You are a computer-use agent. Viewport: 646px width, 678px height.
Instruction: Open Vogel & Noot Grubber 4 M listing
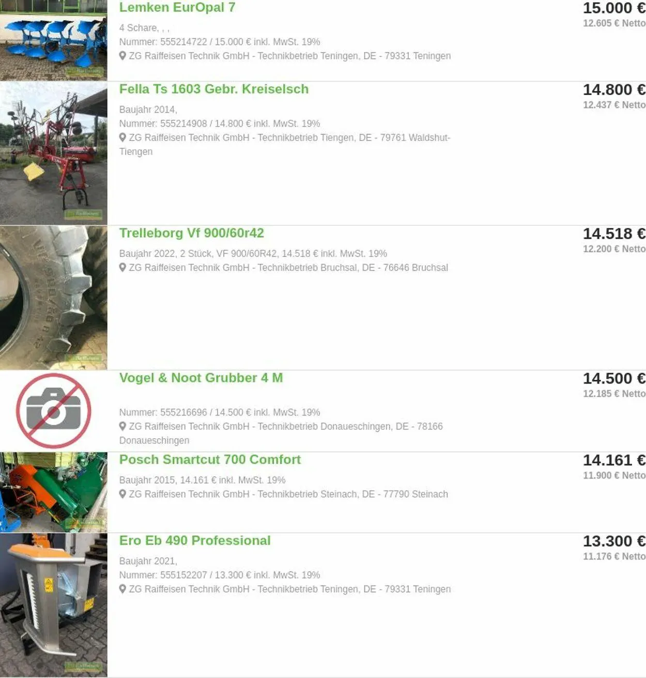(x=201, y=378)
